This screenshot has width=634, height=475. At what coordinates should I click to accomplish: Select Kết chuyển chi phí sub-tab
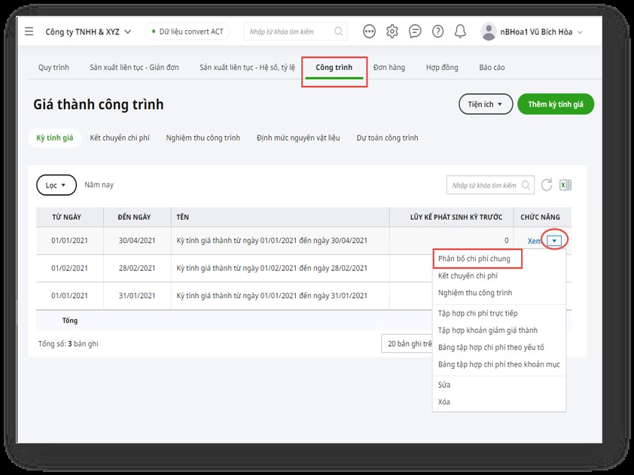point(120,138)
